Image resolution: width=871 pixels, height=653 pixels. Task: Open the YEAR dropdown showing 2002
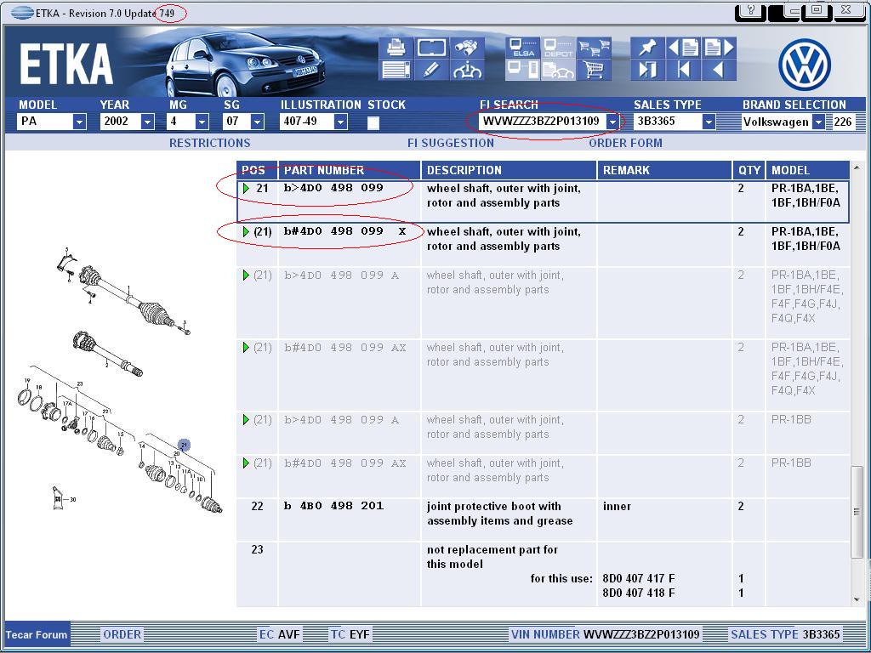147,121
